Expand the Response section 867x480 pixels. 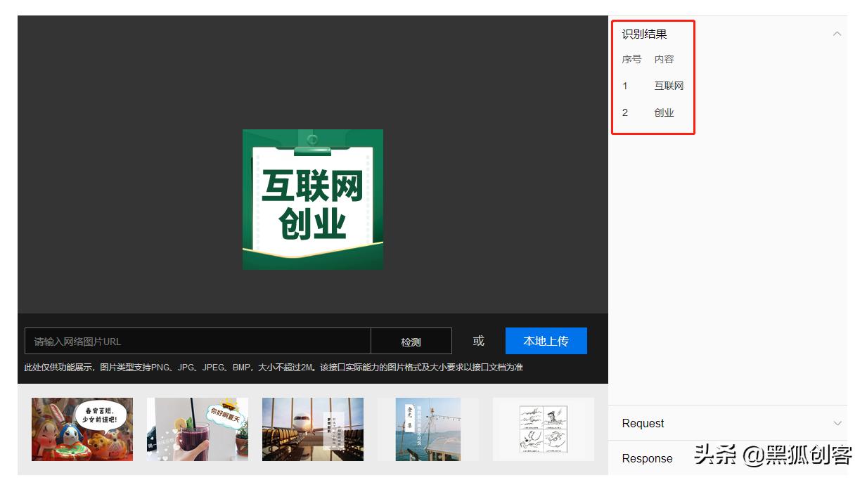pyautogui.click(x=836, y=458)
